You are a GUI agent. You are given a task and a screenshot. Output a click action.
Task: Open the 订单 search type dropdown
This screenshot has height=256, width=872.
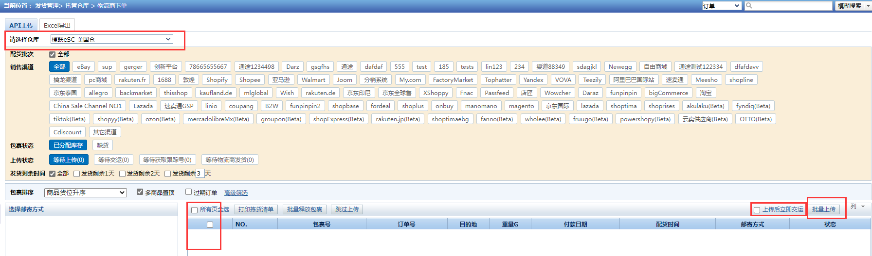pos(722,6)
